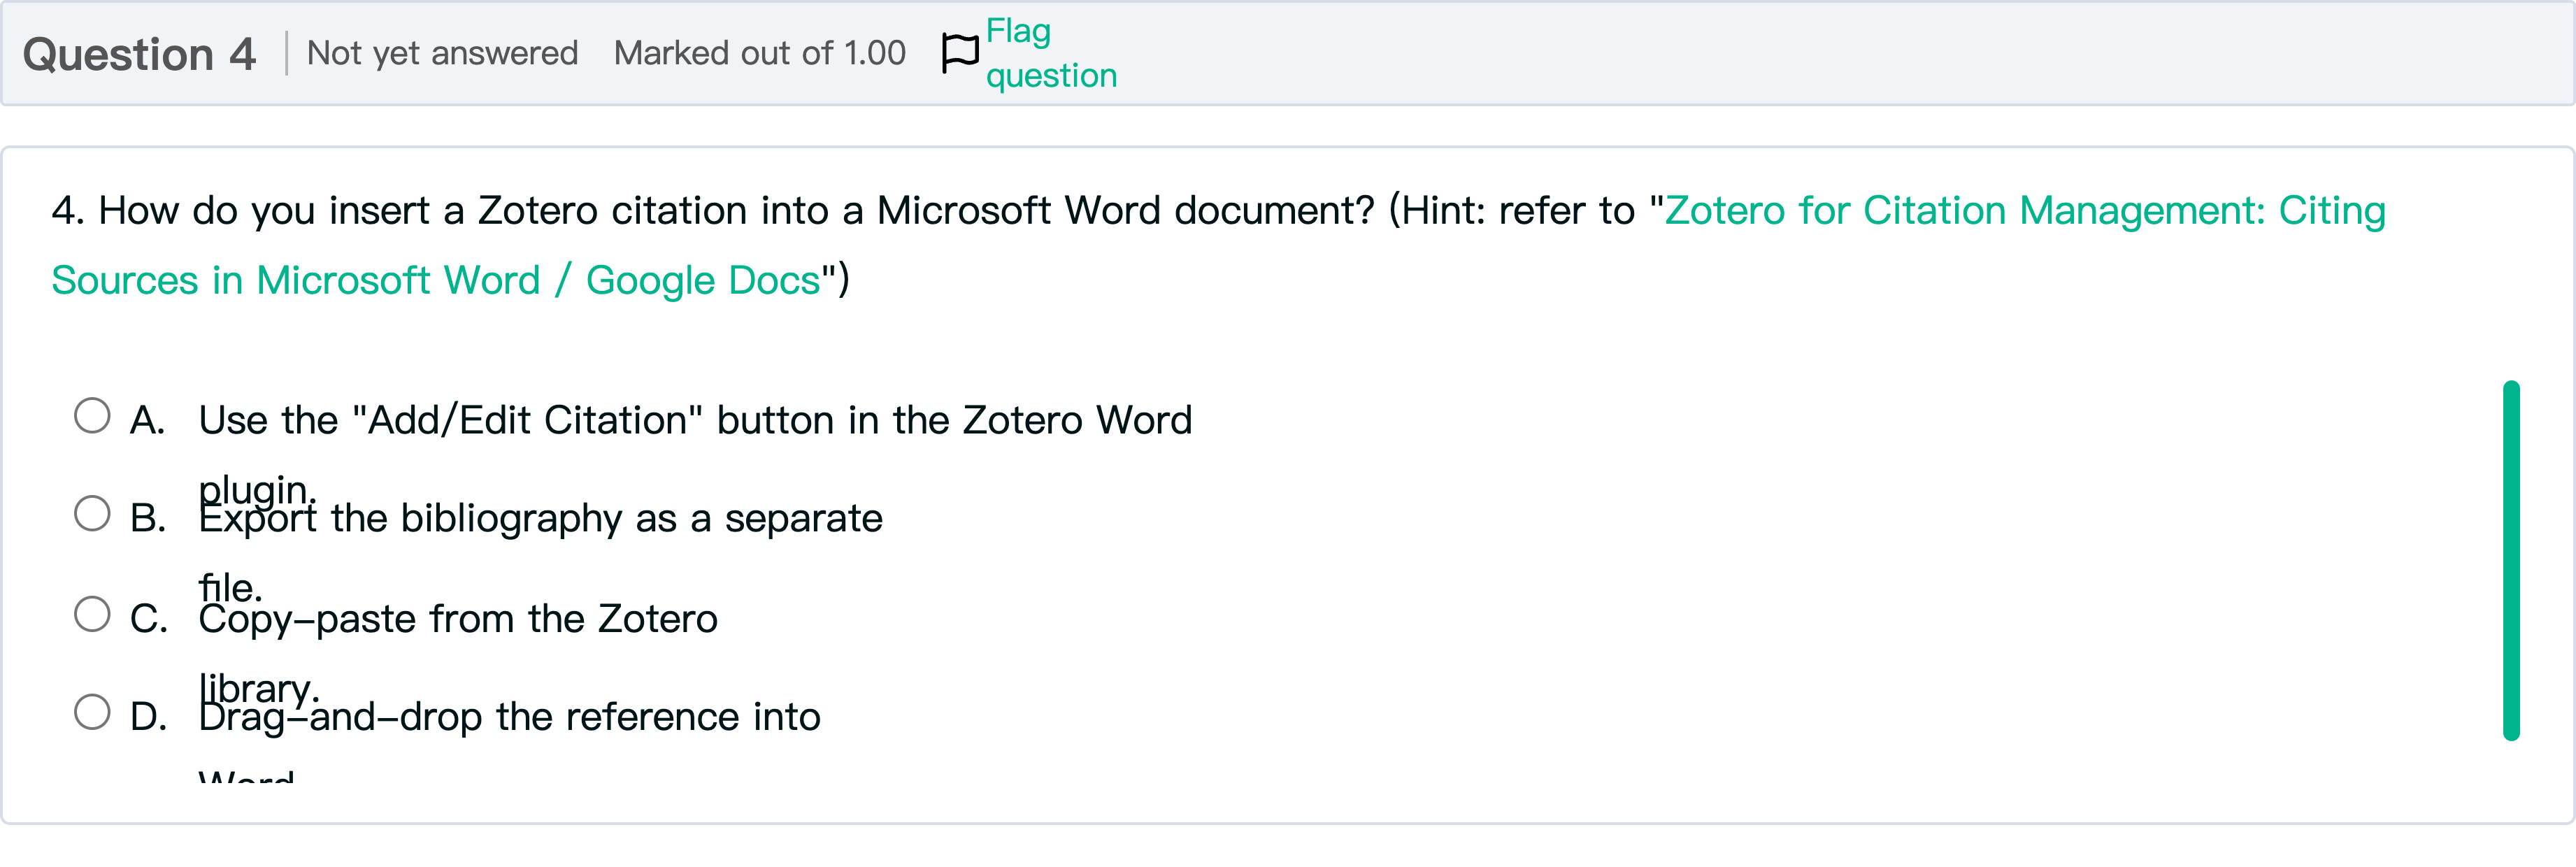Select radio button for option A
The height and width of the screenshot is (867, 2576).
[x=92, y=416]
